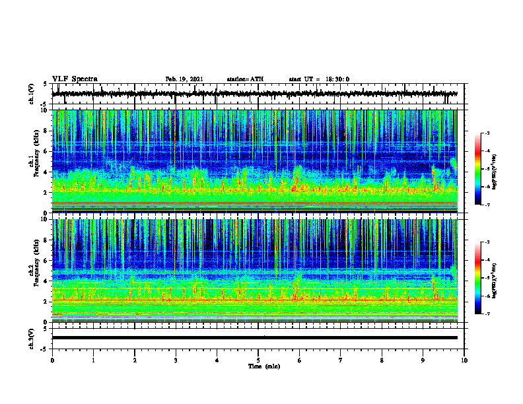
Task: Click ch.1 frequency tick "0" kHz
Action: click(x=46, y=213)
